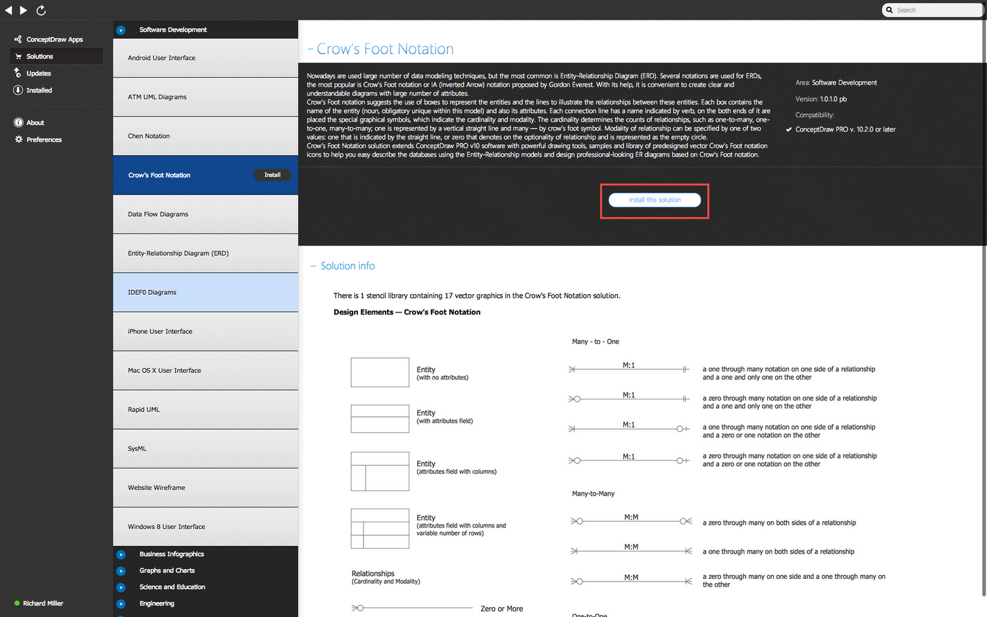Viewport: 987px width, 617px height.
Task: Click the About info icon
Action: point(18,122)
